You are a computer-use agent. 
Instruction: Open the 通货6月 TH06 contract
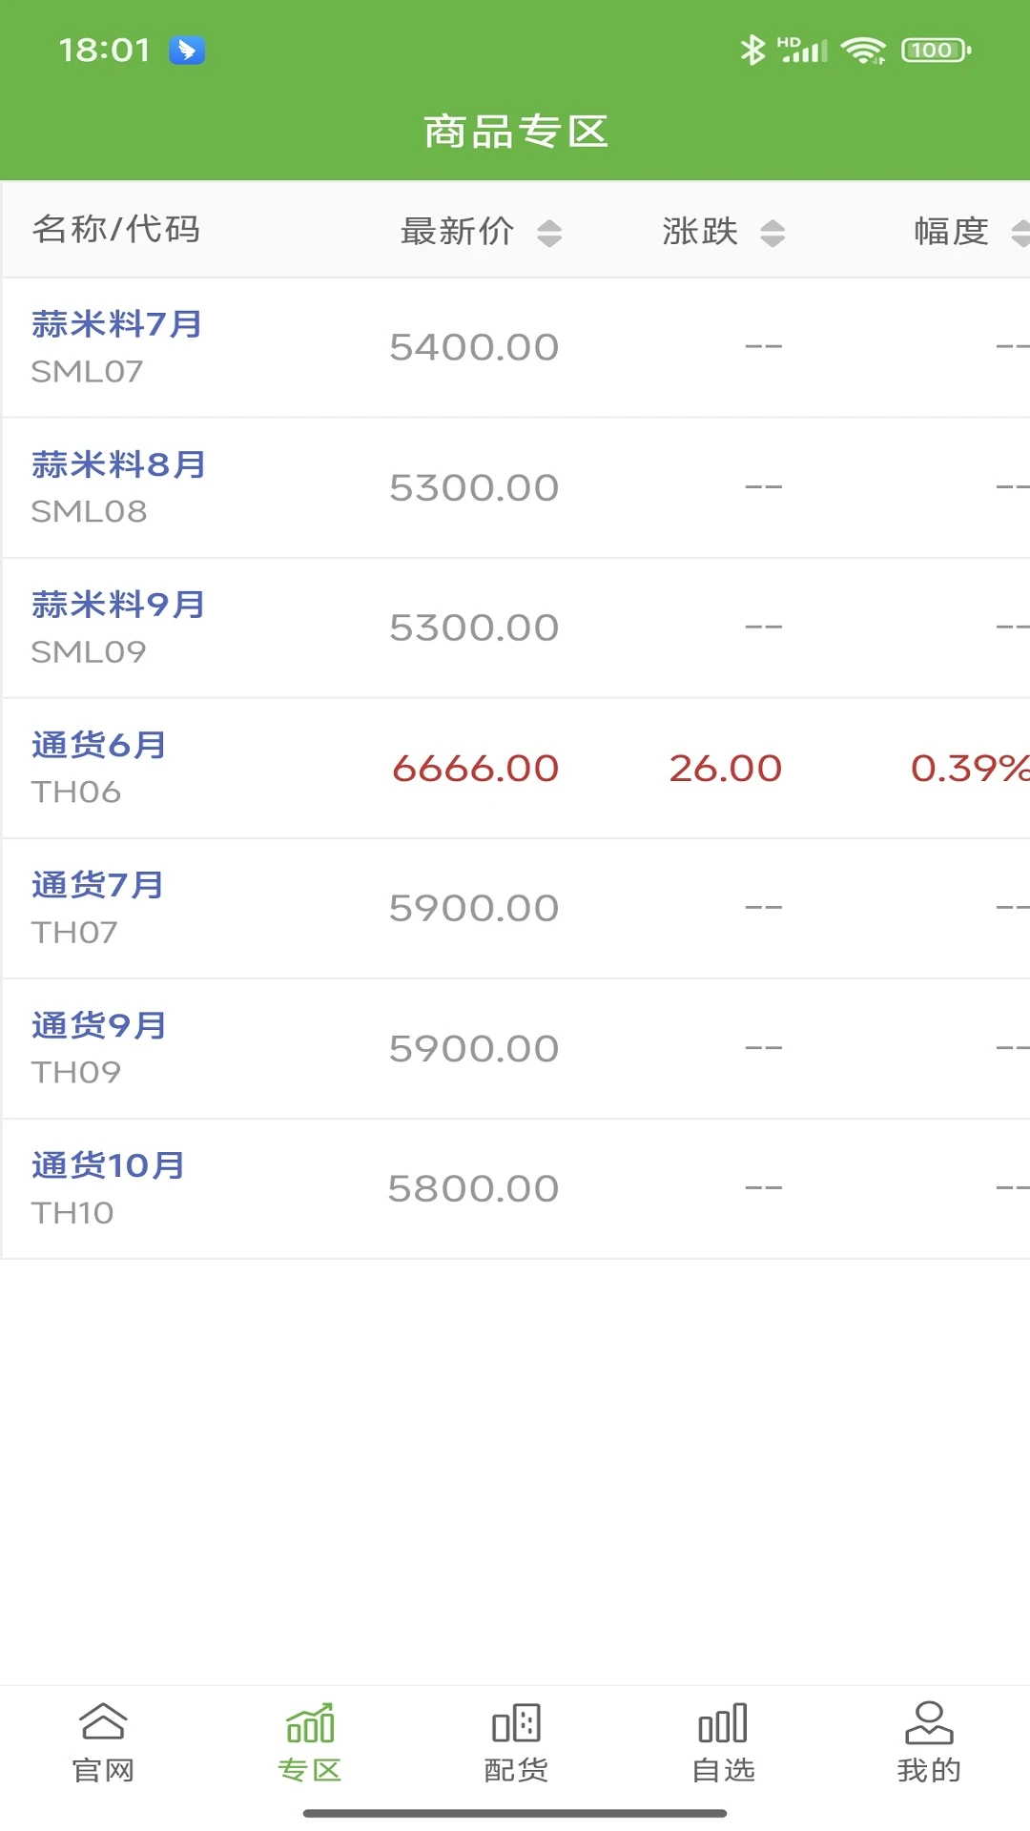coord(97,767)
